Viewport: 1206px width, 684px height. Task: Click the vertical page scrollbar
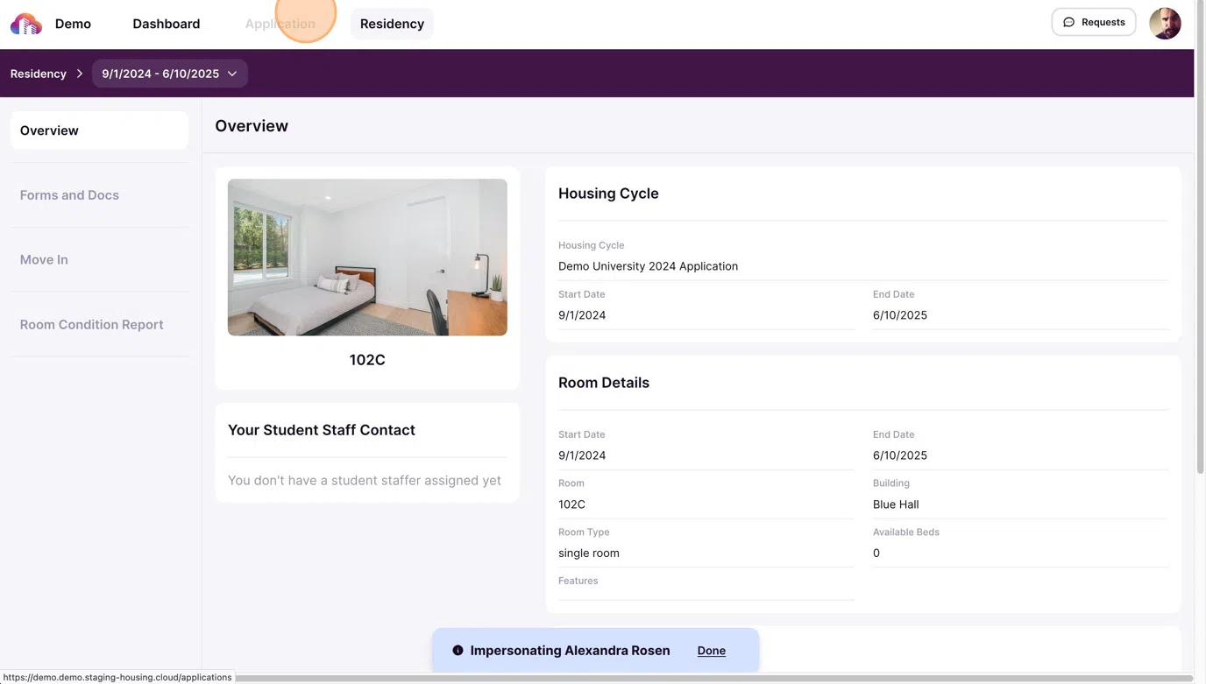(x=1199, y=263)
